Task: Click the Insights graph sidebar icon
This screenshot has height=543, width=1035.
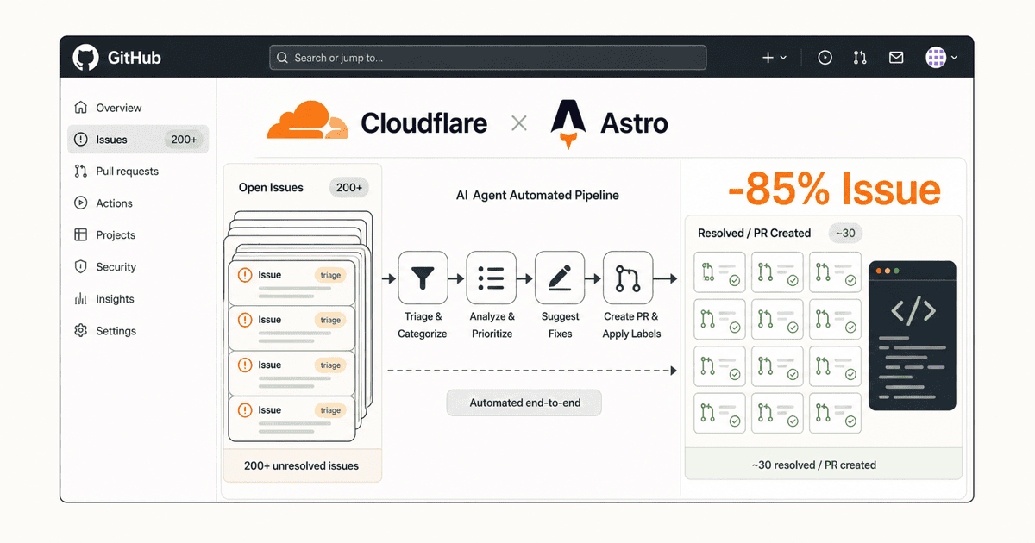Action: [x=81, y=299]
